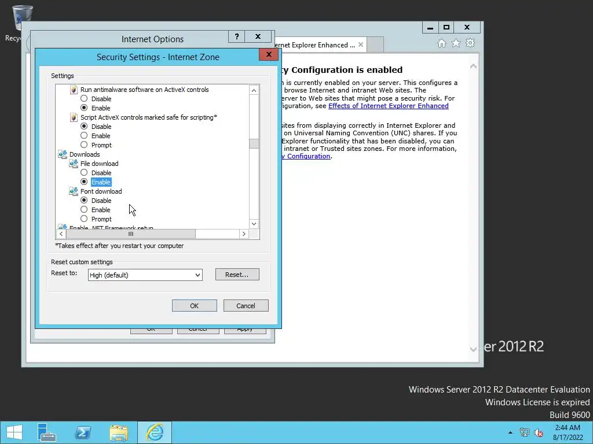This screenshot has width=593, height=444.
Task: Open Effects of Internet Explorer Enhanced link
Action: (389, 106)
